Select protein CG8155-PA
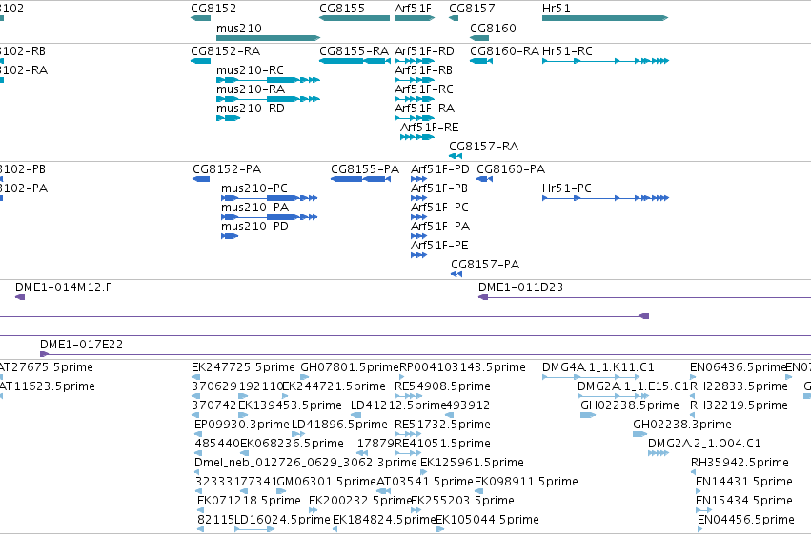This screenshot has height=534, width=811. pos(360,179)
